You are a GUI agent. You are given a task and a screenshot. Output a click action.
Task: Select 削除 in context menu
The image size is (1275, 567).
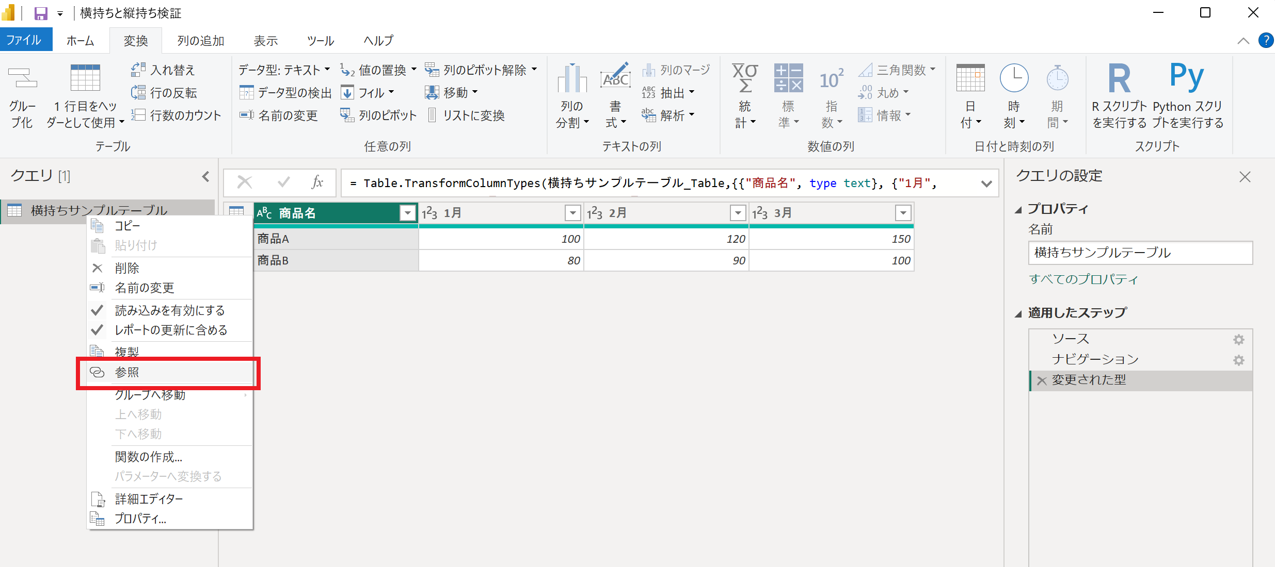170,268
